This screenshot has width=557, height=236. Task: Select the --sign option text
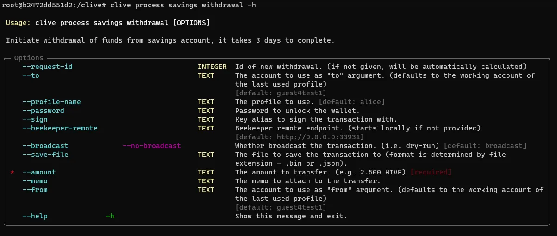click(x=35, y=119)
